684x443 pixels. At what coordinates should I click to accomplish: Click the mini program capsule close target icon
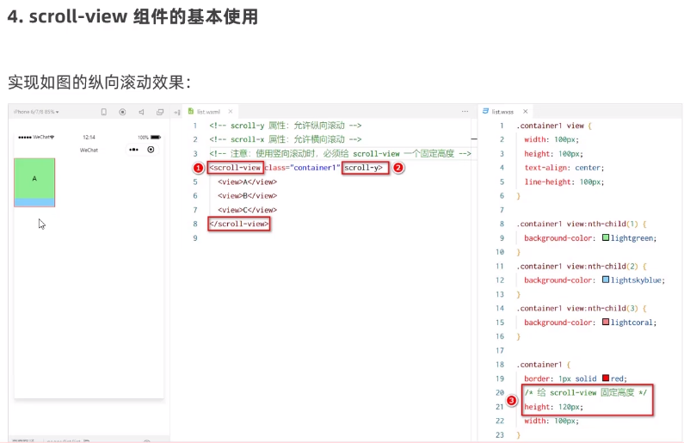(151, 150)
